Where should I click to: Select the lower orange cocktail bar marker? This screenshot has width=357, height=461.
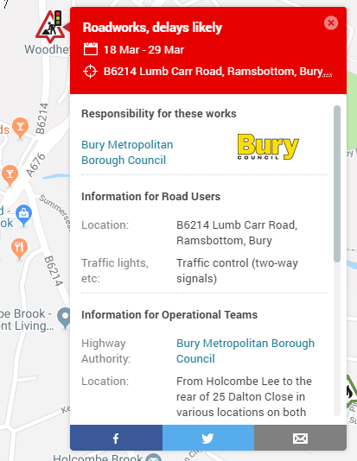point(10,175)
